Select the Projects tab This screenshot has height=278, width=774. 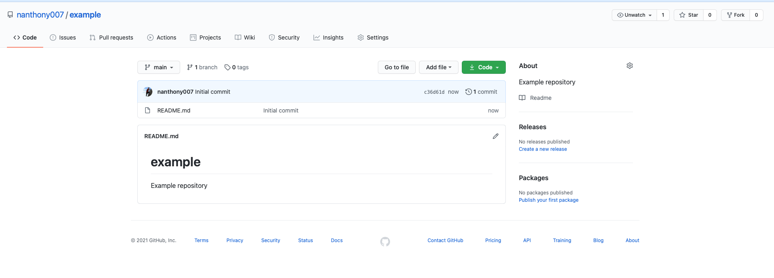click(x=205, y=38)
